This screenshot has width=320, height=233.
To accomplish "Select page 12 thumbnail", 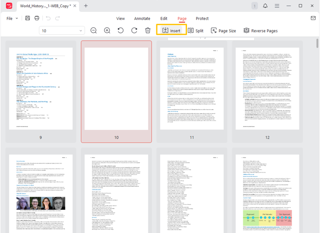I will click(x=267, y=92).
